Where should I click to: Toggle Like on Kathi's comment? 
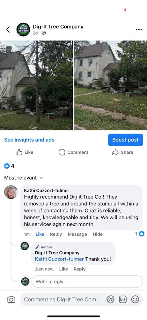(x=40, y=234)
